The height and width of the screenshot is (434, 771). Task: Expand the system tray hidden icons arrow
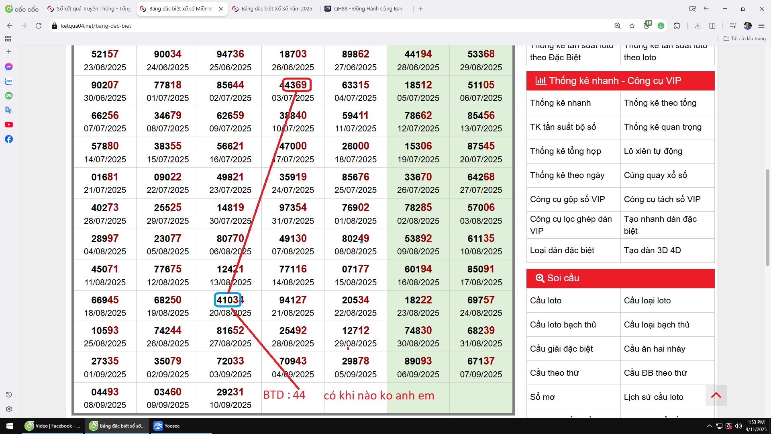pos(709,426)
